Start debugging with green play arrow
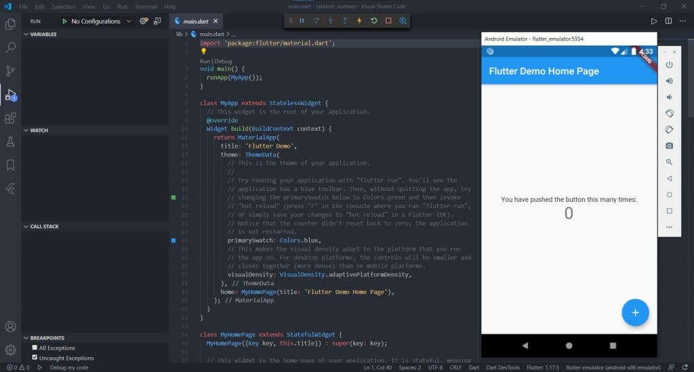The height and width of the screenshot is (372, 694). [x=64, y=21]
